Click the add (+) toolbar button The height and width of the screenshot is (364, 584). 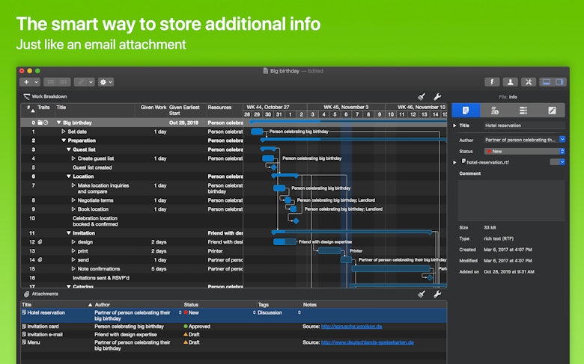26,82
